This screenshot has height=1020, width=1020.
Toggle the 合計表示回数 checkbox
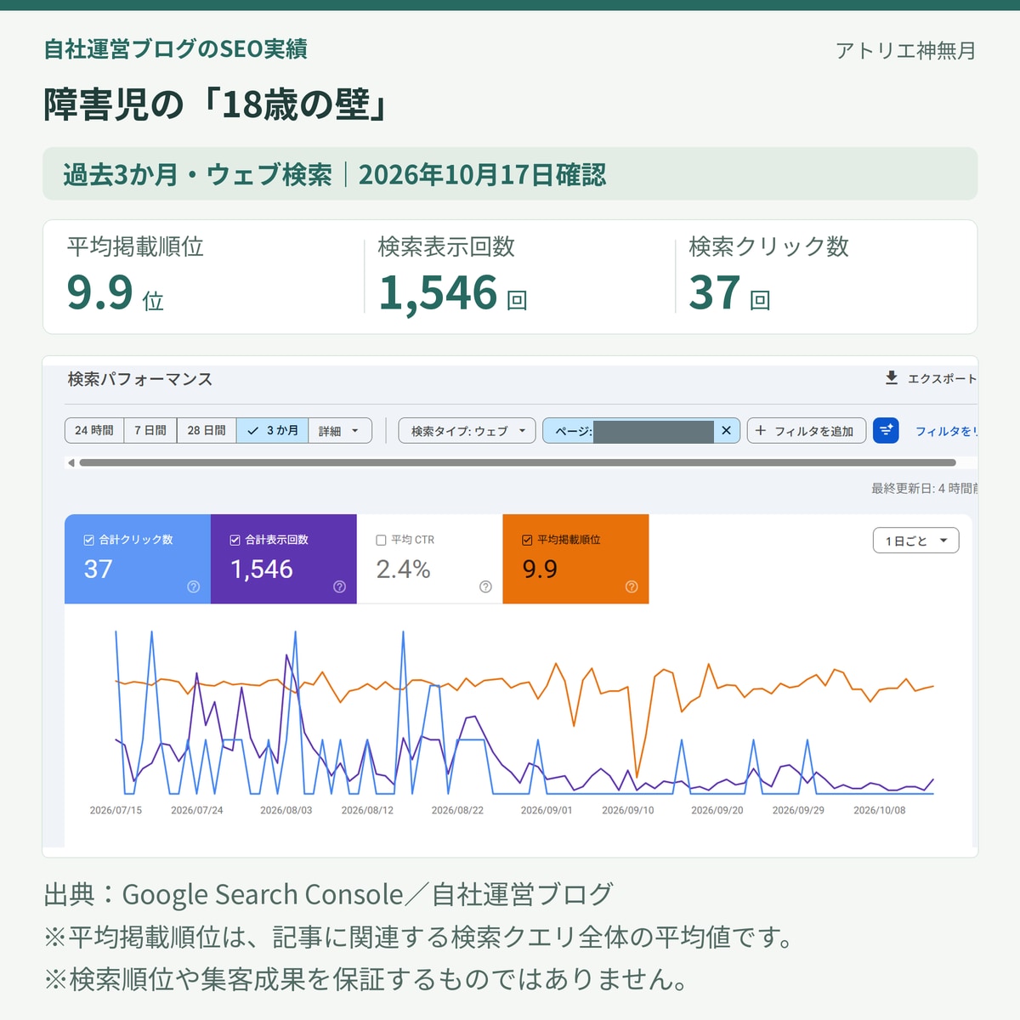click(x=235, y=540)
